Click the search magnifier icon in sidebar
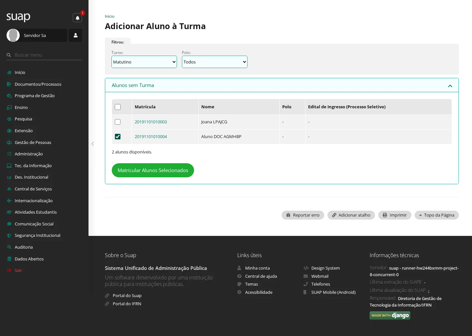472x336 pixels. [x=9, y=55]
